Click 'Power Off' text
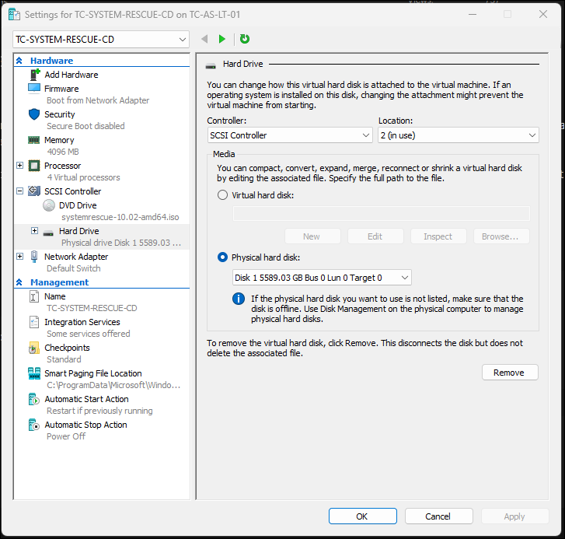Viewport: 565px width, 539px height. (x=66, y=436)
